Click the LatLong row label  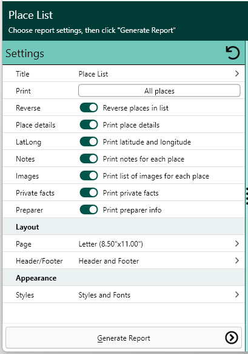pos(28,142)
